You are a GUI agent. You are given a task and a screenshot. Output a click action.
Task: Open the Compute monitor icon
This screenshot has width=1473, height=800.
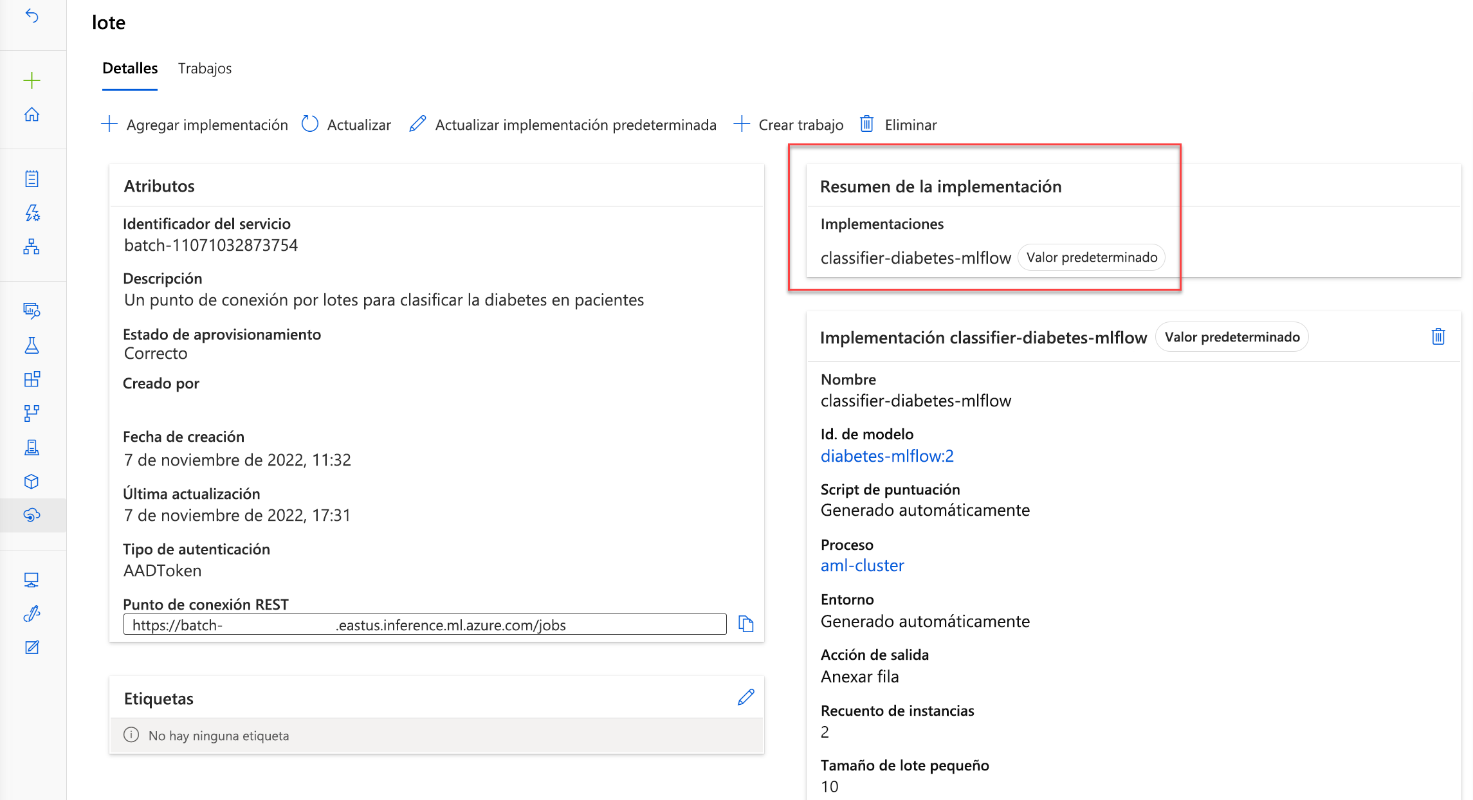pos(31,581)
